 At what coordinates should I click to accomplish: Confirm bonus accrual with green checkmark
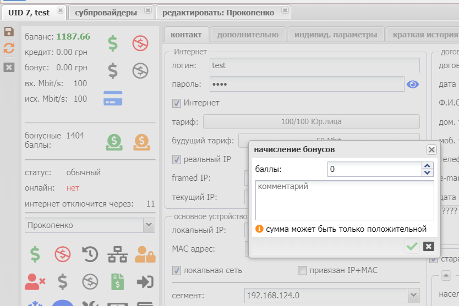[412, 247]
